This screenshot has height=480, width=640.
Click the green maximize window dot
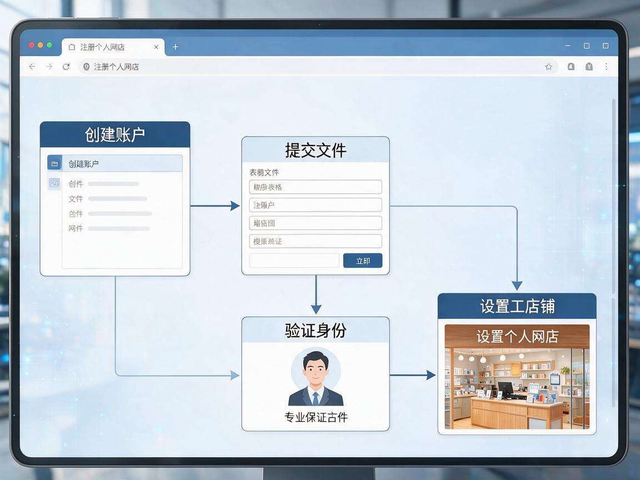click(x=49, y=45)
